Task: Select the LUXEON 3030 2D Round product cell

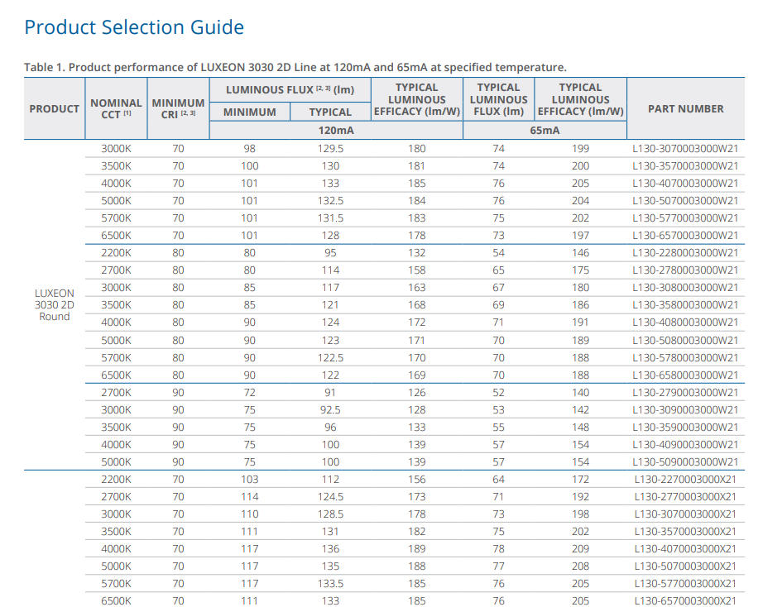Action: pyautogui.click(x=55, y=304)
